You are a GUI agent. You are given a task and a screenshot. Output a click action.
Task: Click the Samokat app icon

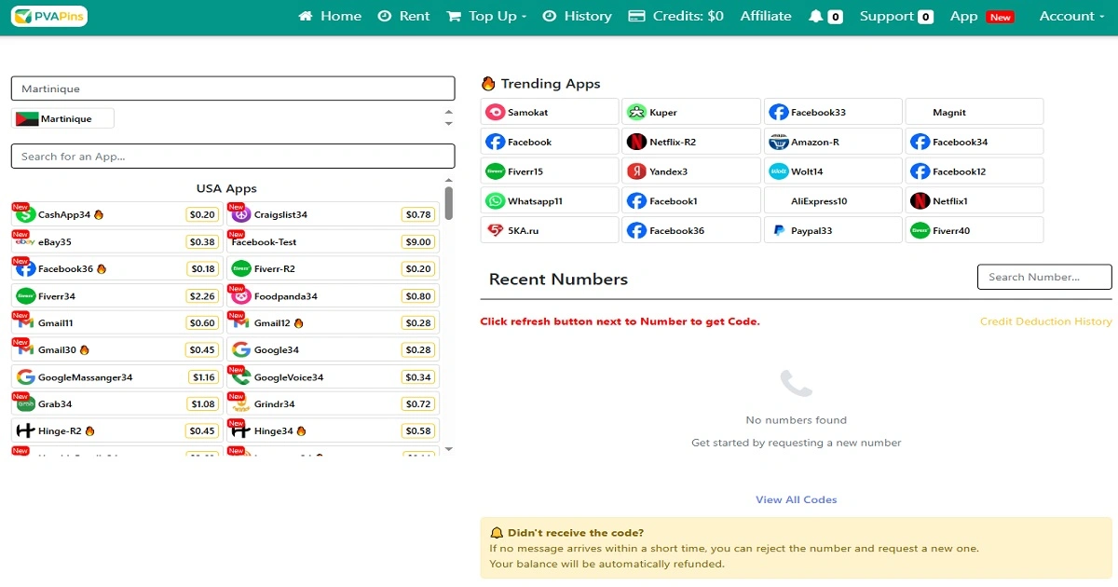coord(495,112)
